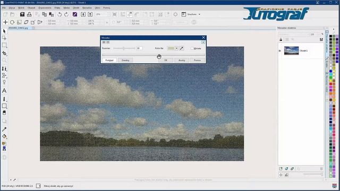Click the Podgląd button in Mozaika dialog
340x191 pixels.
pyautogui.click(x=109, y=60)
